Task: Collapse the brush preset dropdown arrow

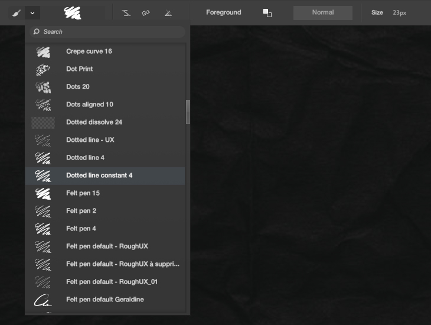Action: pyautogui.click(x=32, y=13)
